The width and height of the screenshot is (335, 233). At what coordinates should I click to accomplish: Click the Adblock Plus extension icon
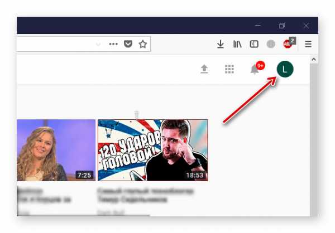[x=288, y=44]
